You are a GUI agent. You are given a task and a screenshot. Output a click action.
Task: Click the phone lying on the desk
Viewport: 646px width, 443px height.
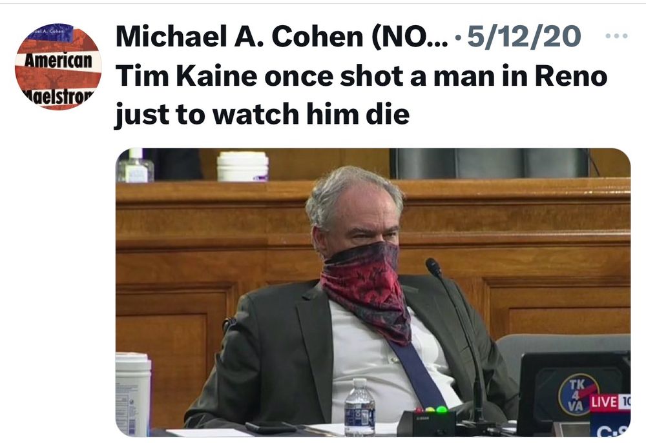pos(270,428)
